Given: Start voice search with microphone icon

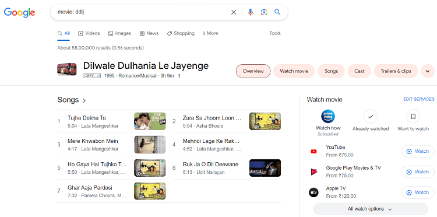Looking at the screenshot, I should (251, 12).
